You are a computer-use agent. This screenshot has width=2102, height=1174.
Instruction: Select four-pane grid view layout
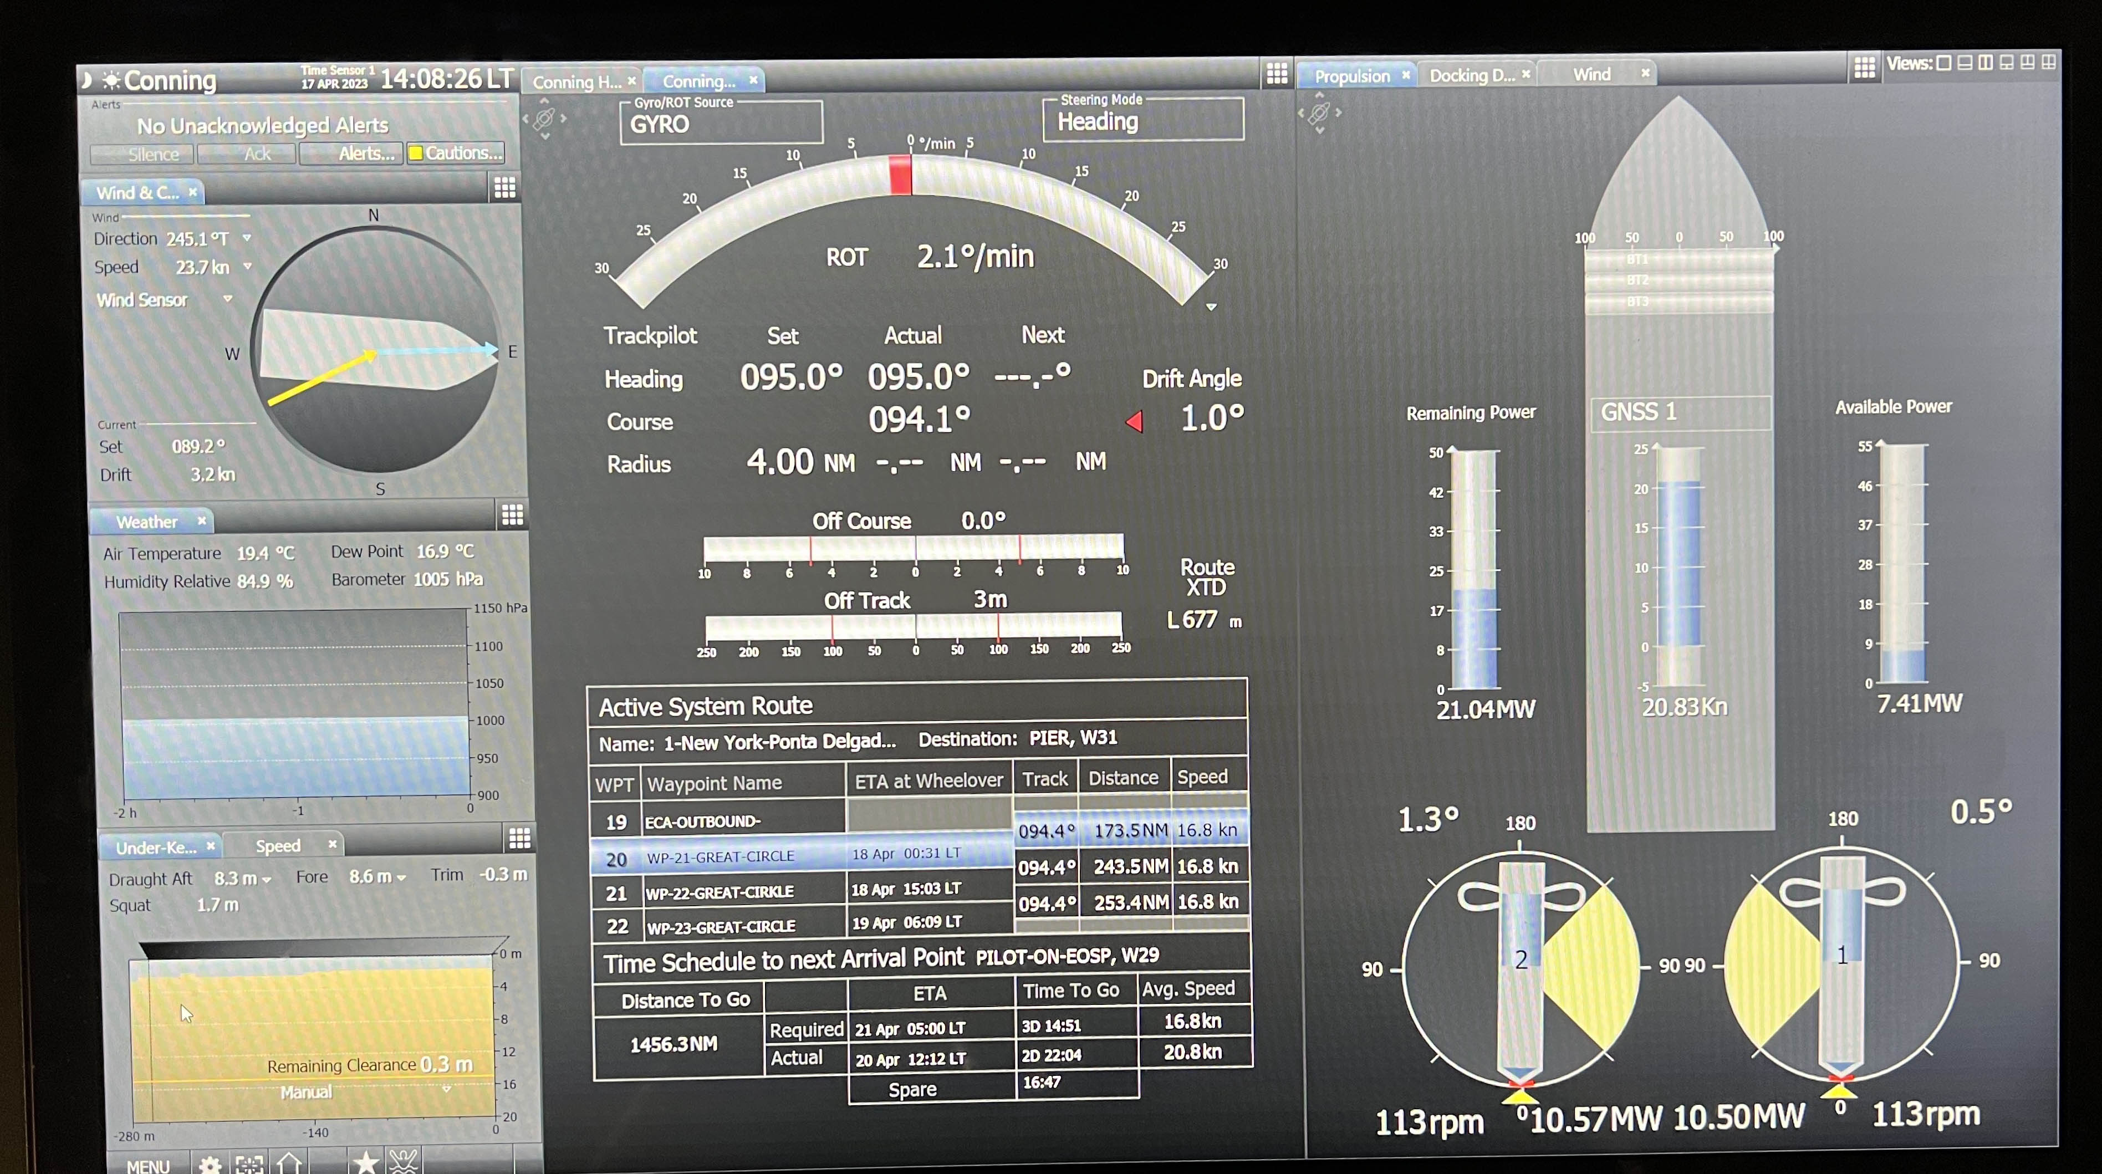click(2048, 62)
